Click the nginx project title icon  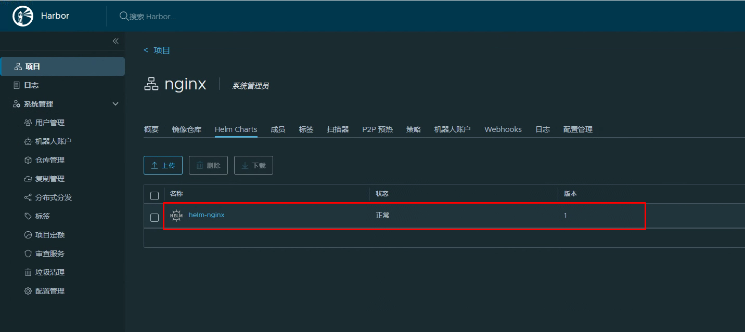(x=151, y=84)
